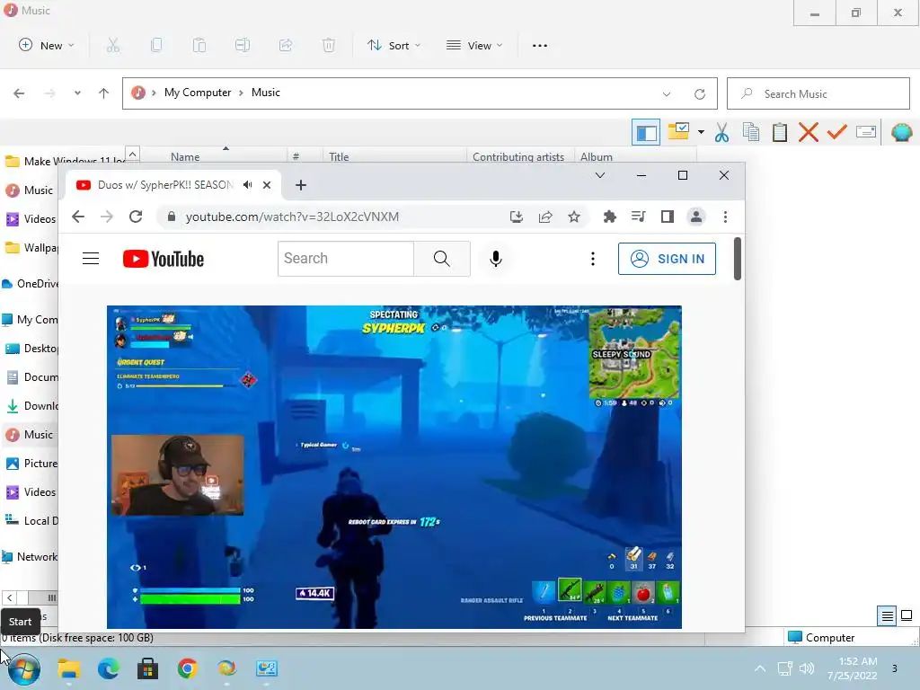Search with voice microphone on YouTube
Image resolution: width=920 pixels, height=690 pixels.
click(496, 259)
